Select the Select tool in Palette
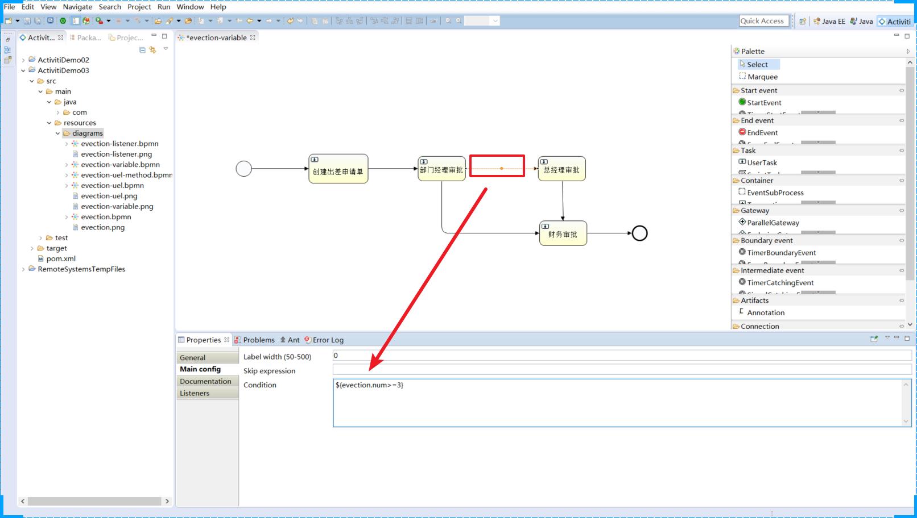The height and width of the screenshot is (518, 917). [x=758, y=64]
